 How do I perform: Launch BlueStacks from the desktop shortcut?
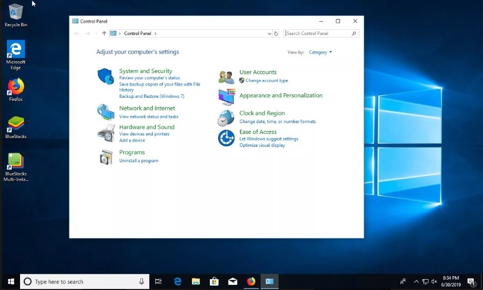tap(15, 125)
